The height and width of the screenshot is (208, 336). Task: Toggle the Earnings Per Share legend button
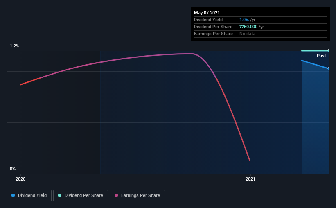(137, 196)
